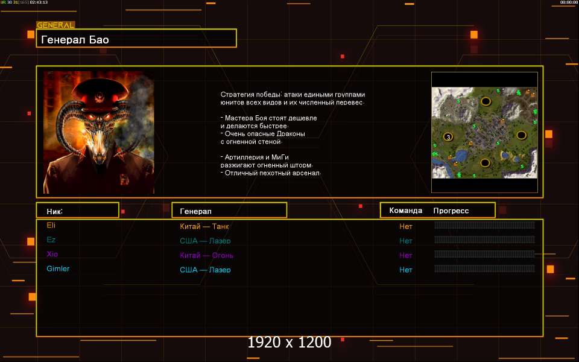Image resolution: width=579 pixels, height=362 pixels.
Task: Select the northern empty start position circle on map
Action: (486, 101)
